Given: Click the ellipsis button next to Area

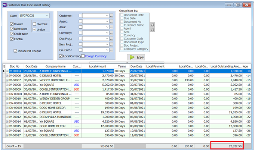Looking at the screenshot, I should tap(111, 27).
